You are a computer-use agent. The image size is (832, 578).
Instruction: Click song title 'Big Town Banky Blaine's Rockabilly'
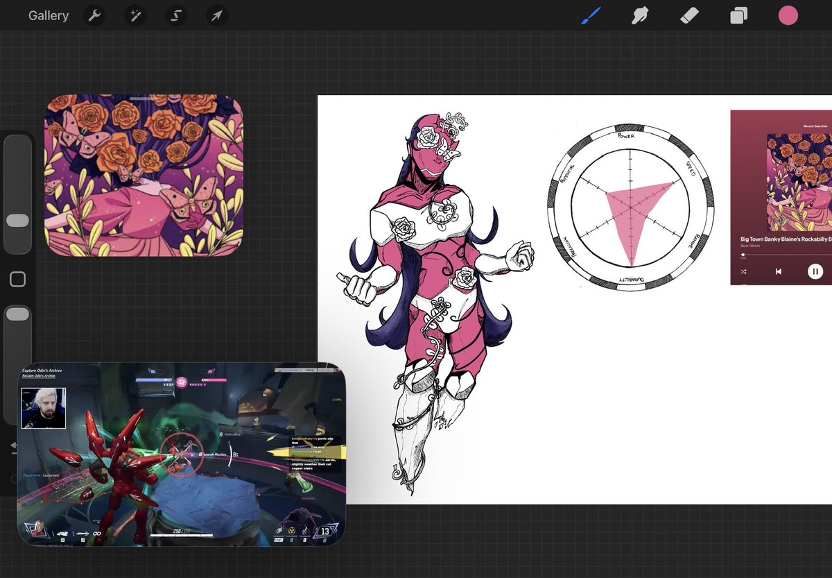pos(785,239)
